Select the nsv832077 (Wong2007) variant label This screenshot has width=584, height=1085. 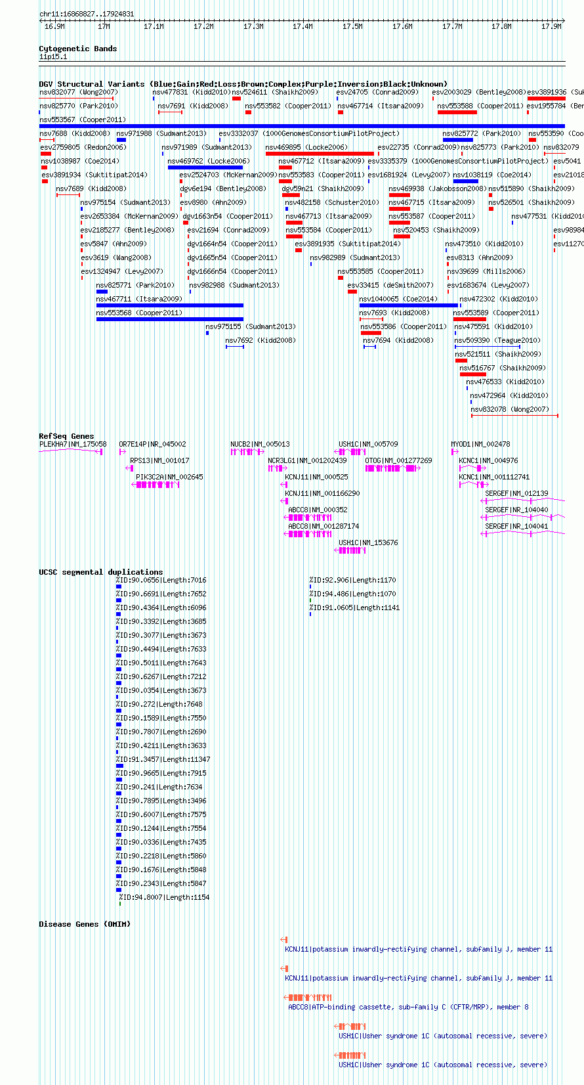tap(78, 92)
